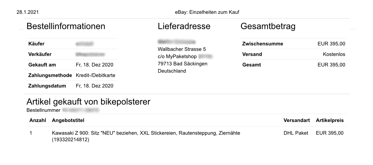The height and width of the screenshot is (165, 373).
Task: Click the 'Versandart' column header
Action: click(x=297, y=120)
